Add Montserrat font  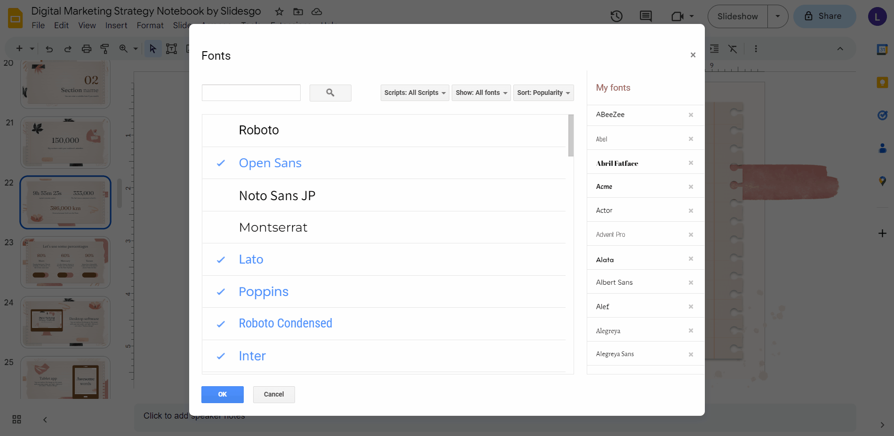coord(384,227)
